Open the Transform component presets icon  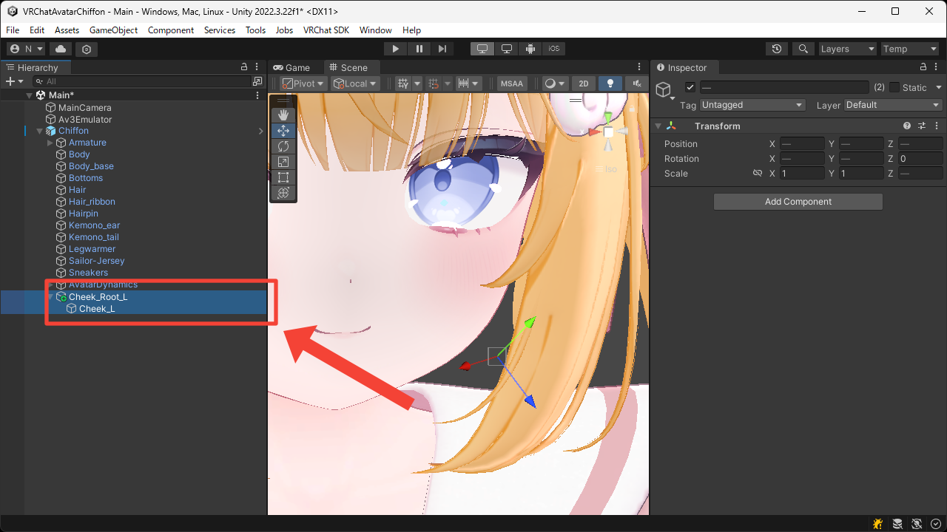pos(922,126)
